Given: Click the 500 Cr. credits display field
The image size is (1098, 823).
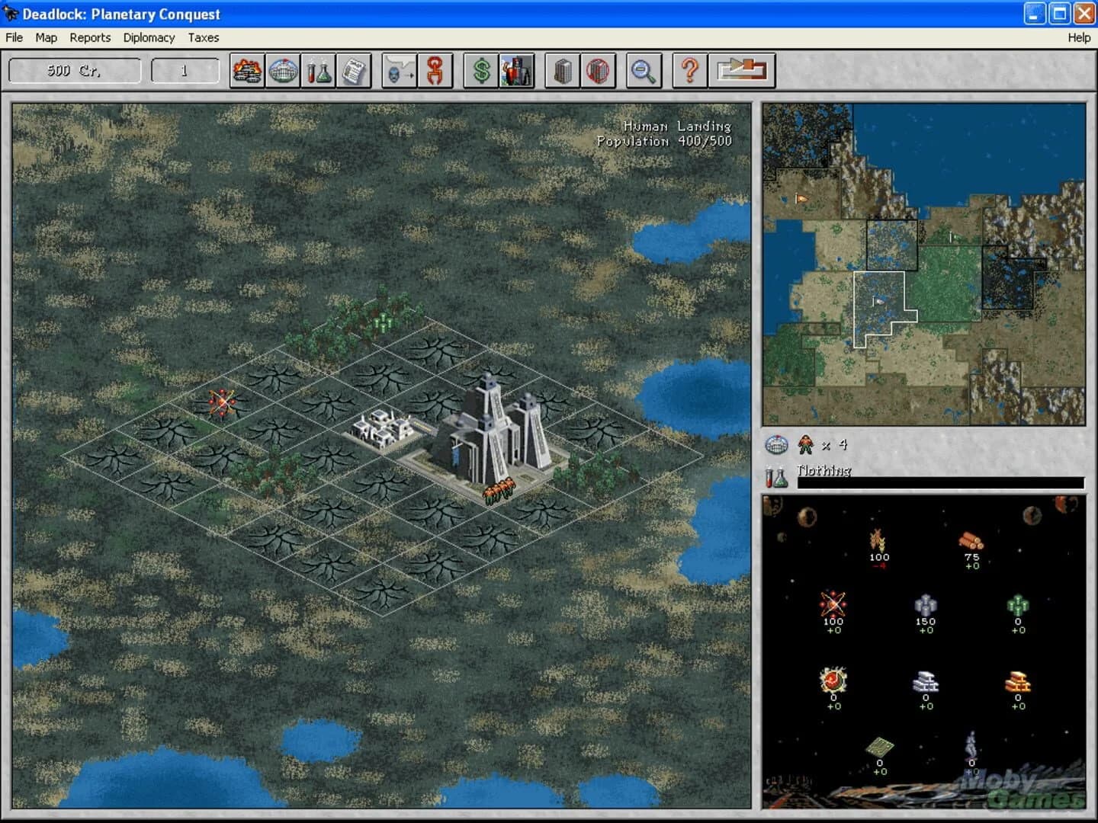Looking at the screenshot, I should click(74, 69).
